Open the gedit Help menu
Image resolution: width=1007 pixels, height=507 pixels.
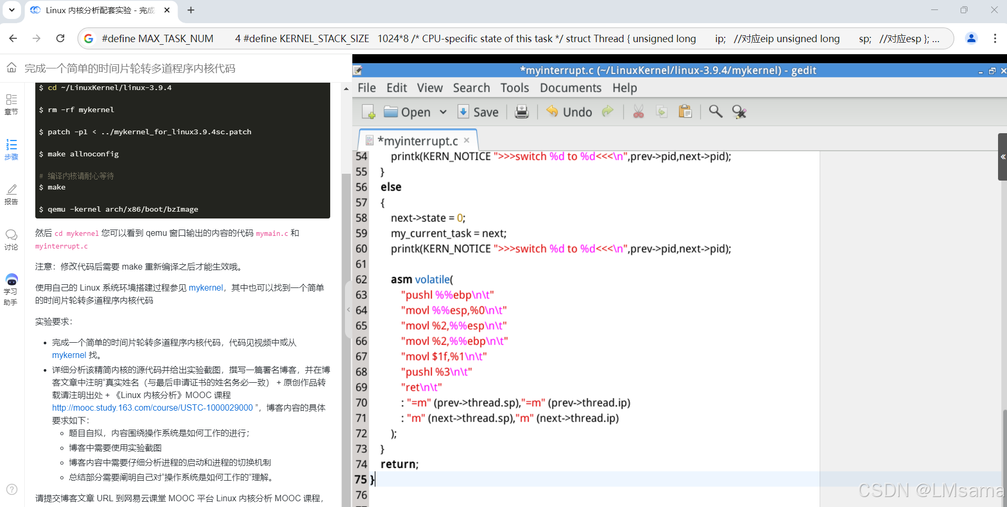pos(625,88)
